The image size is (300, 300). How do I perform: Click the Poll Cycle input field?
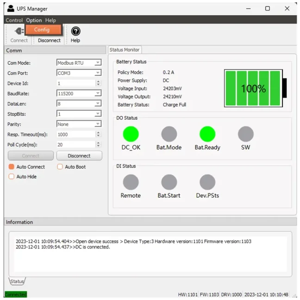pyautogui.click(x=76, y=144)
